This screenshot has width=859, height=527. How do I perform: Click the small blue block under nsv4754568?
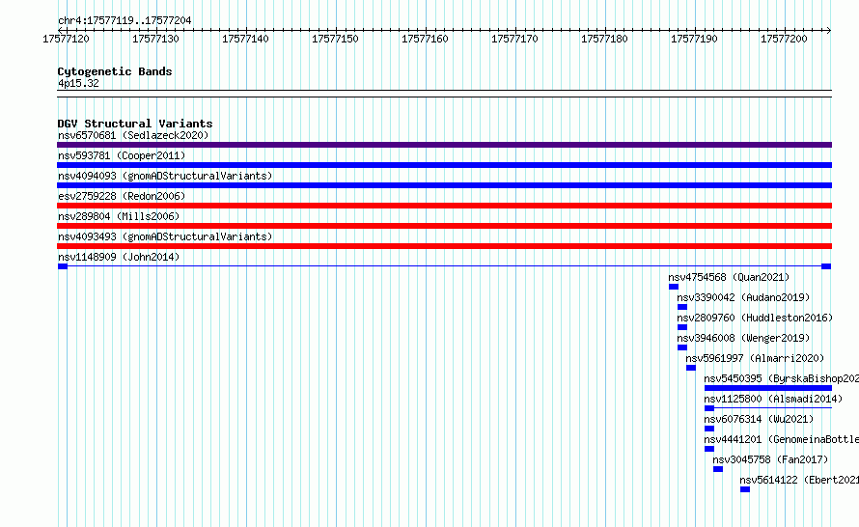coord(674,287)
